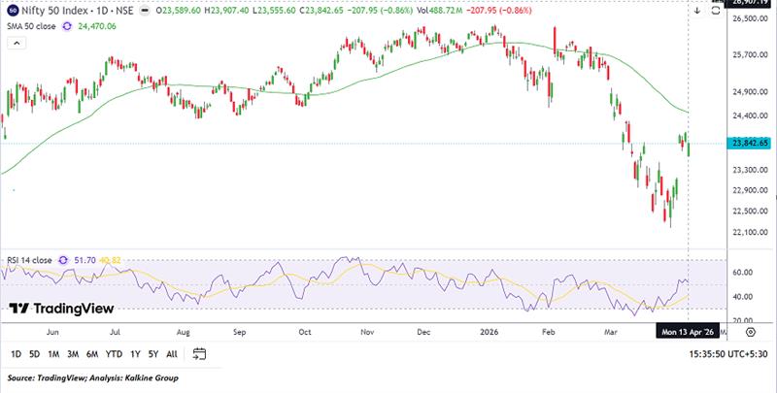Screen dimensions: 777x393
Task: Toggle the SMA 50 indicator settings icon
Action: click(67, 26)
